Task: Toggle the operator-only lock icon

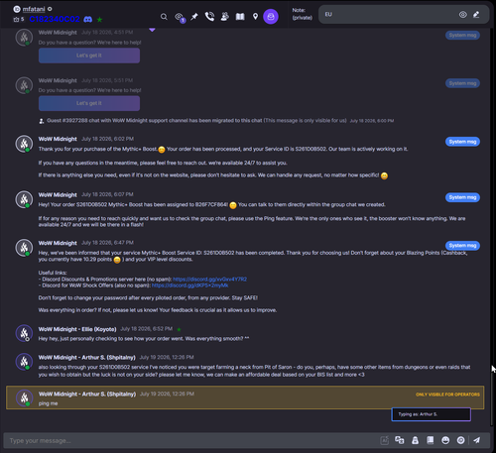Action: pos(415,440)
